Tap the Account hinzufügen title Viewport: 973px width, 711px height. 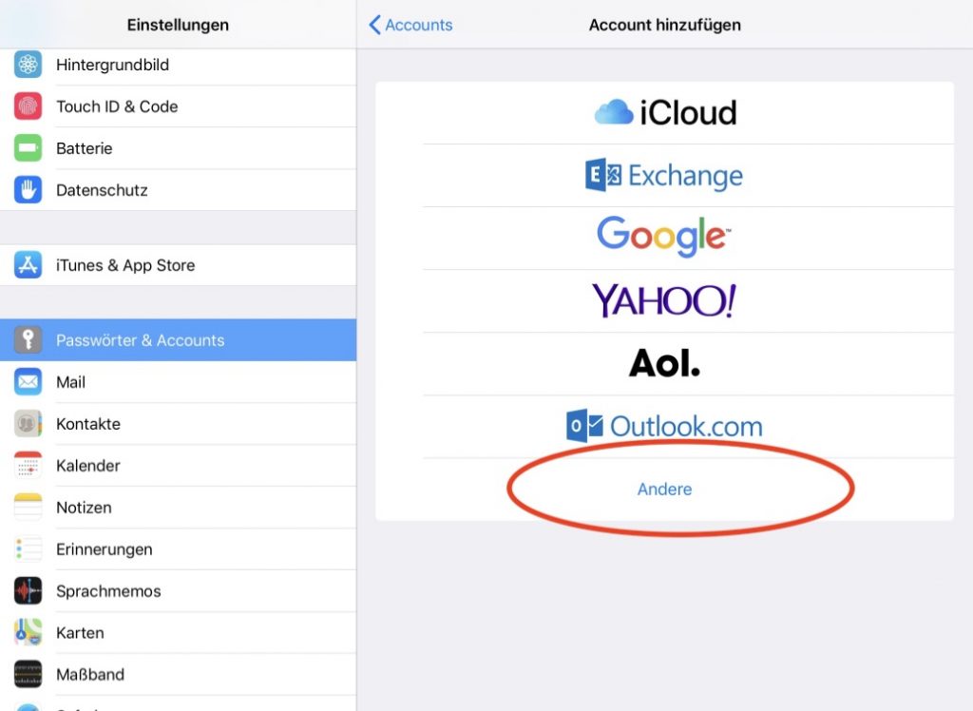click(664, 25)
